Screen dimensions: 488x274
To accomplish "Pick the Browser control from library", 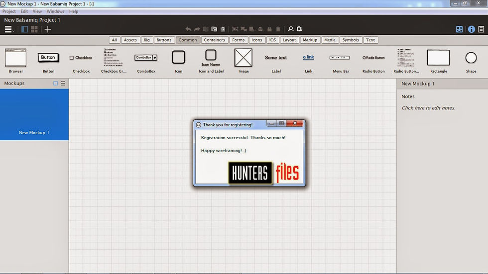I will click(x=16, y=61).
